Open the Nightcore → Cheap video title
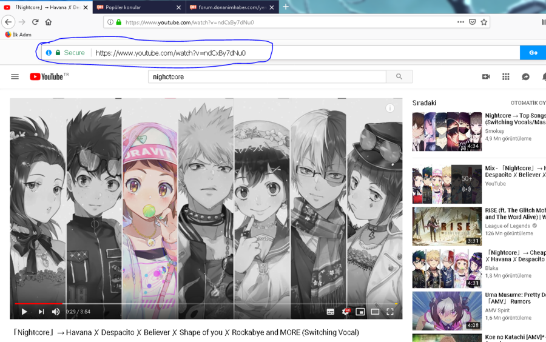Screen dimensions: 546x342 click(515, 256)
